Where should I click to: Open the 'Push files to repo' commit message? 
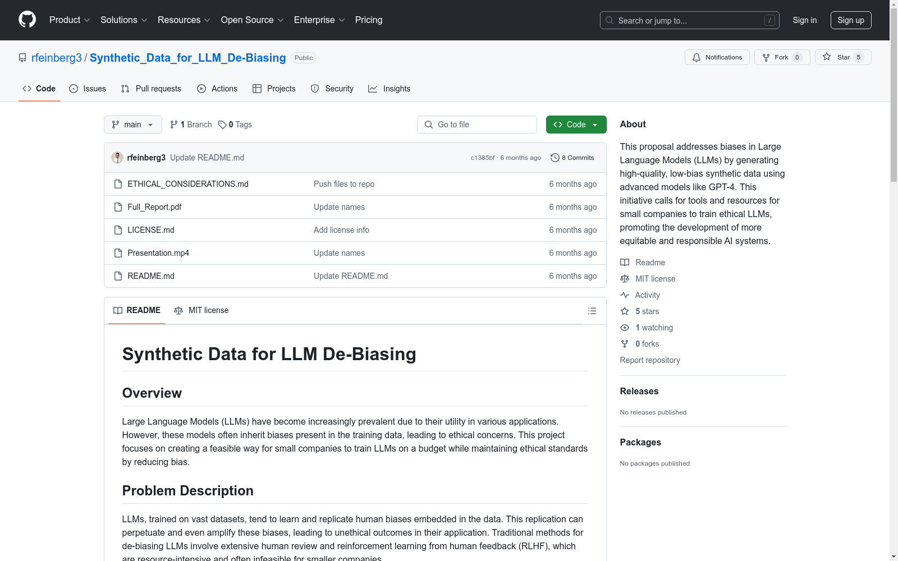[344, 184]
